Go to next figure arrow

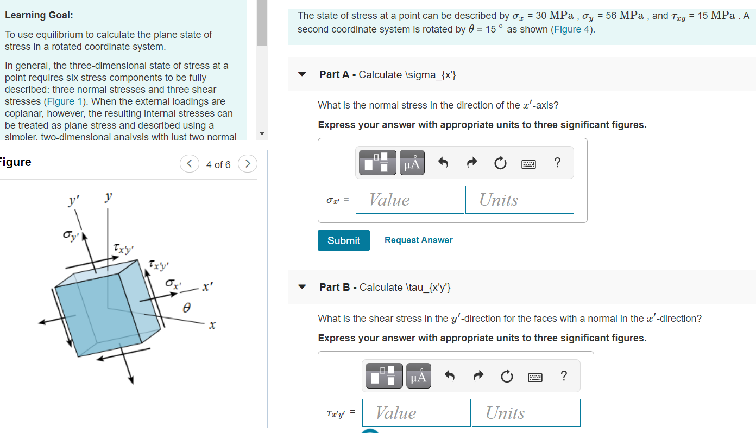tap(247, 163)
